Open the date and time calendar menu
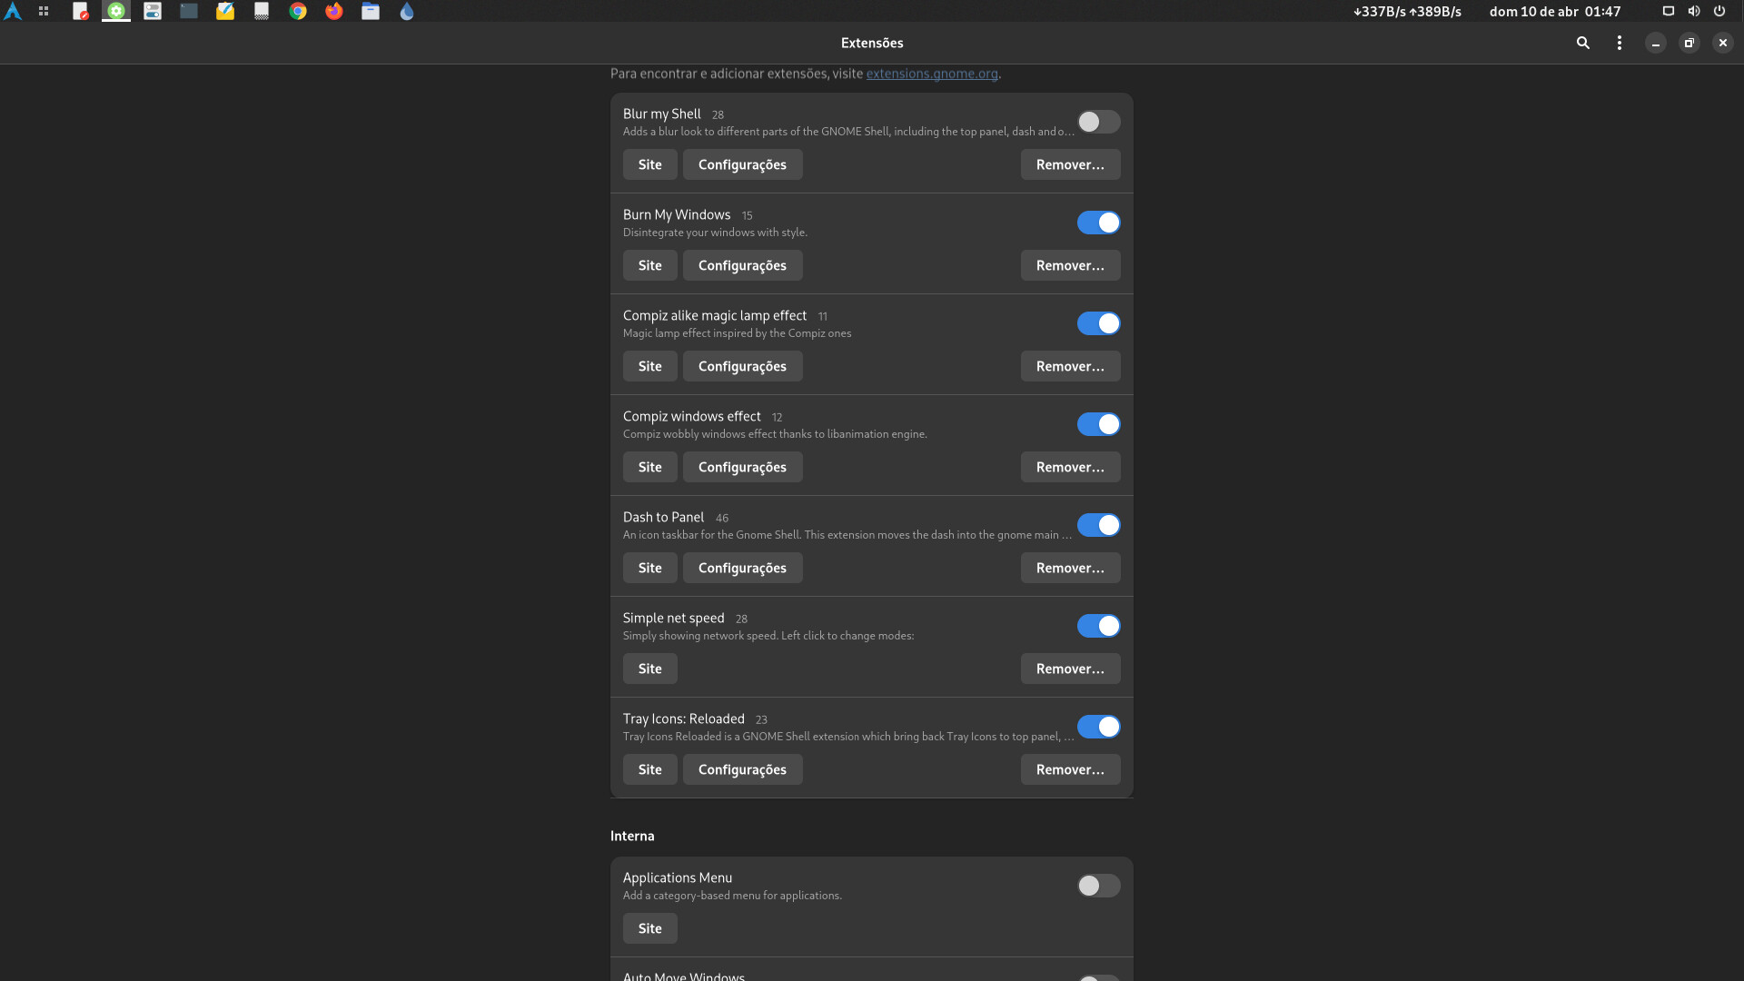1744x981 pixels. point(1555,12)
